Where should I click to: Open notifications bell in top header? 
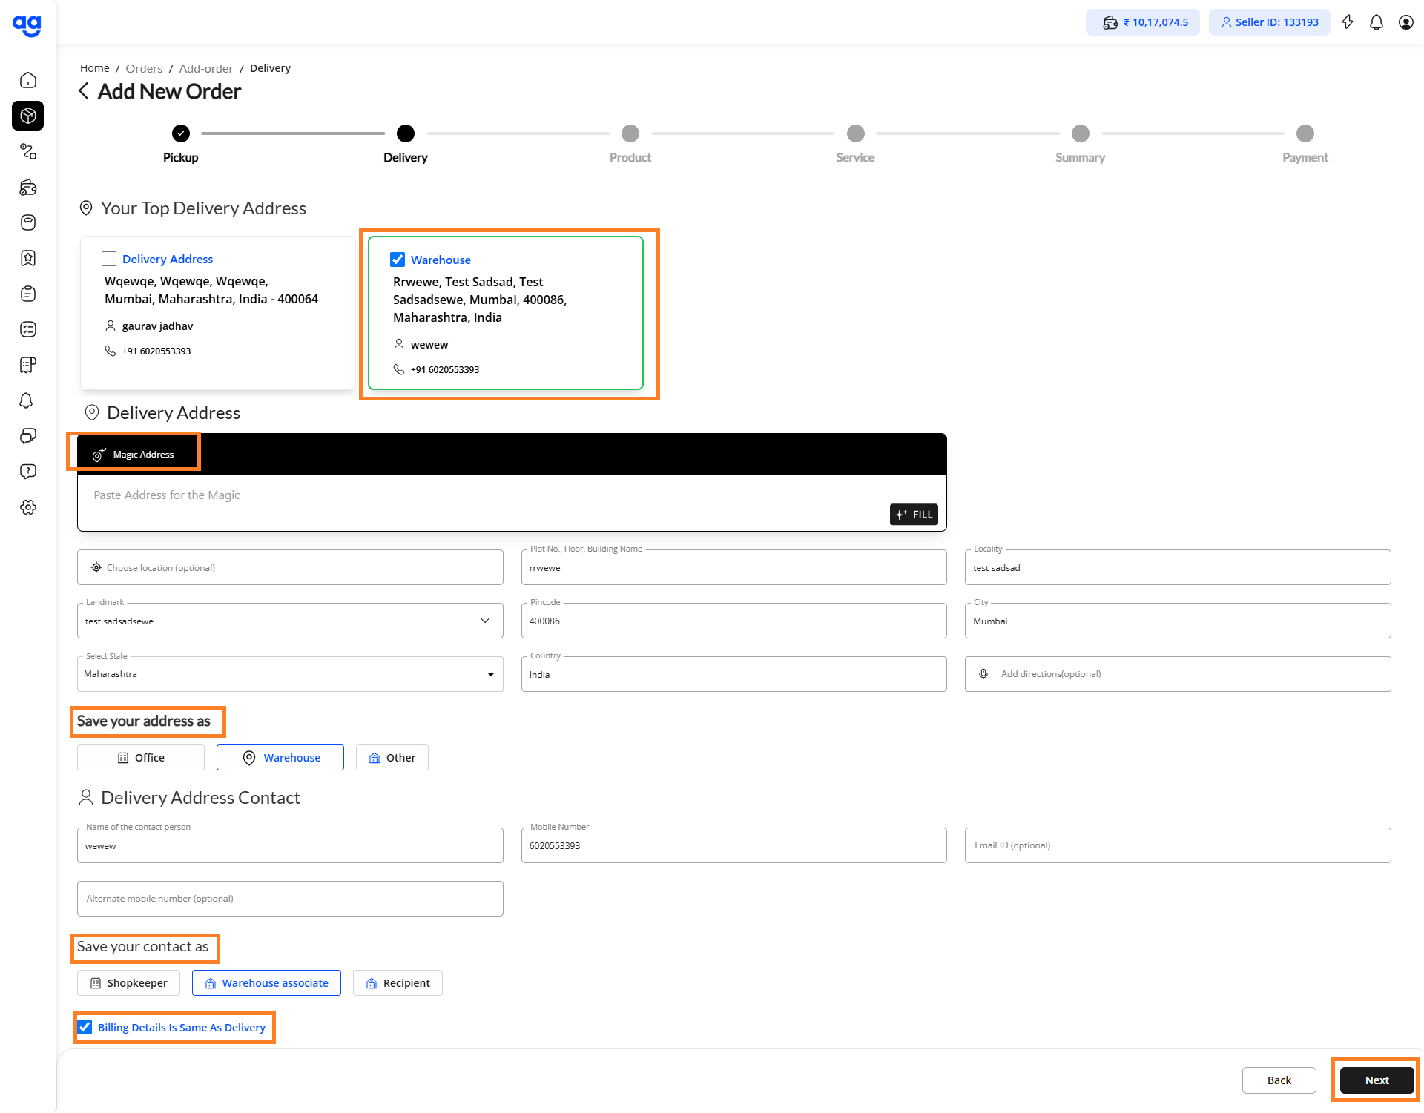[x=1377, y=22]
